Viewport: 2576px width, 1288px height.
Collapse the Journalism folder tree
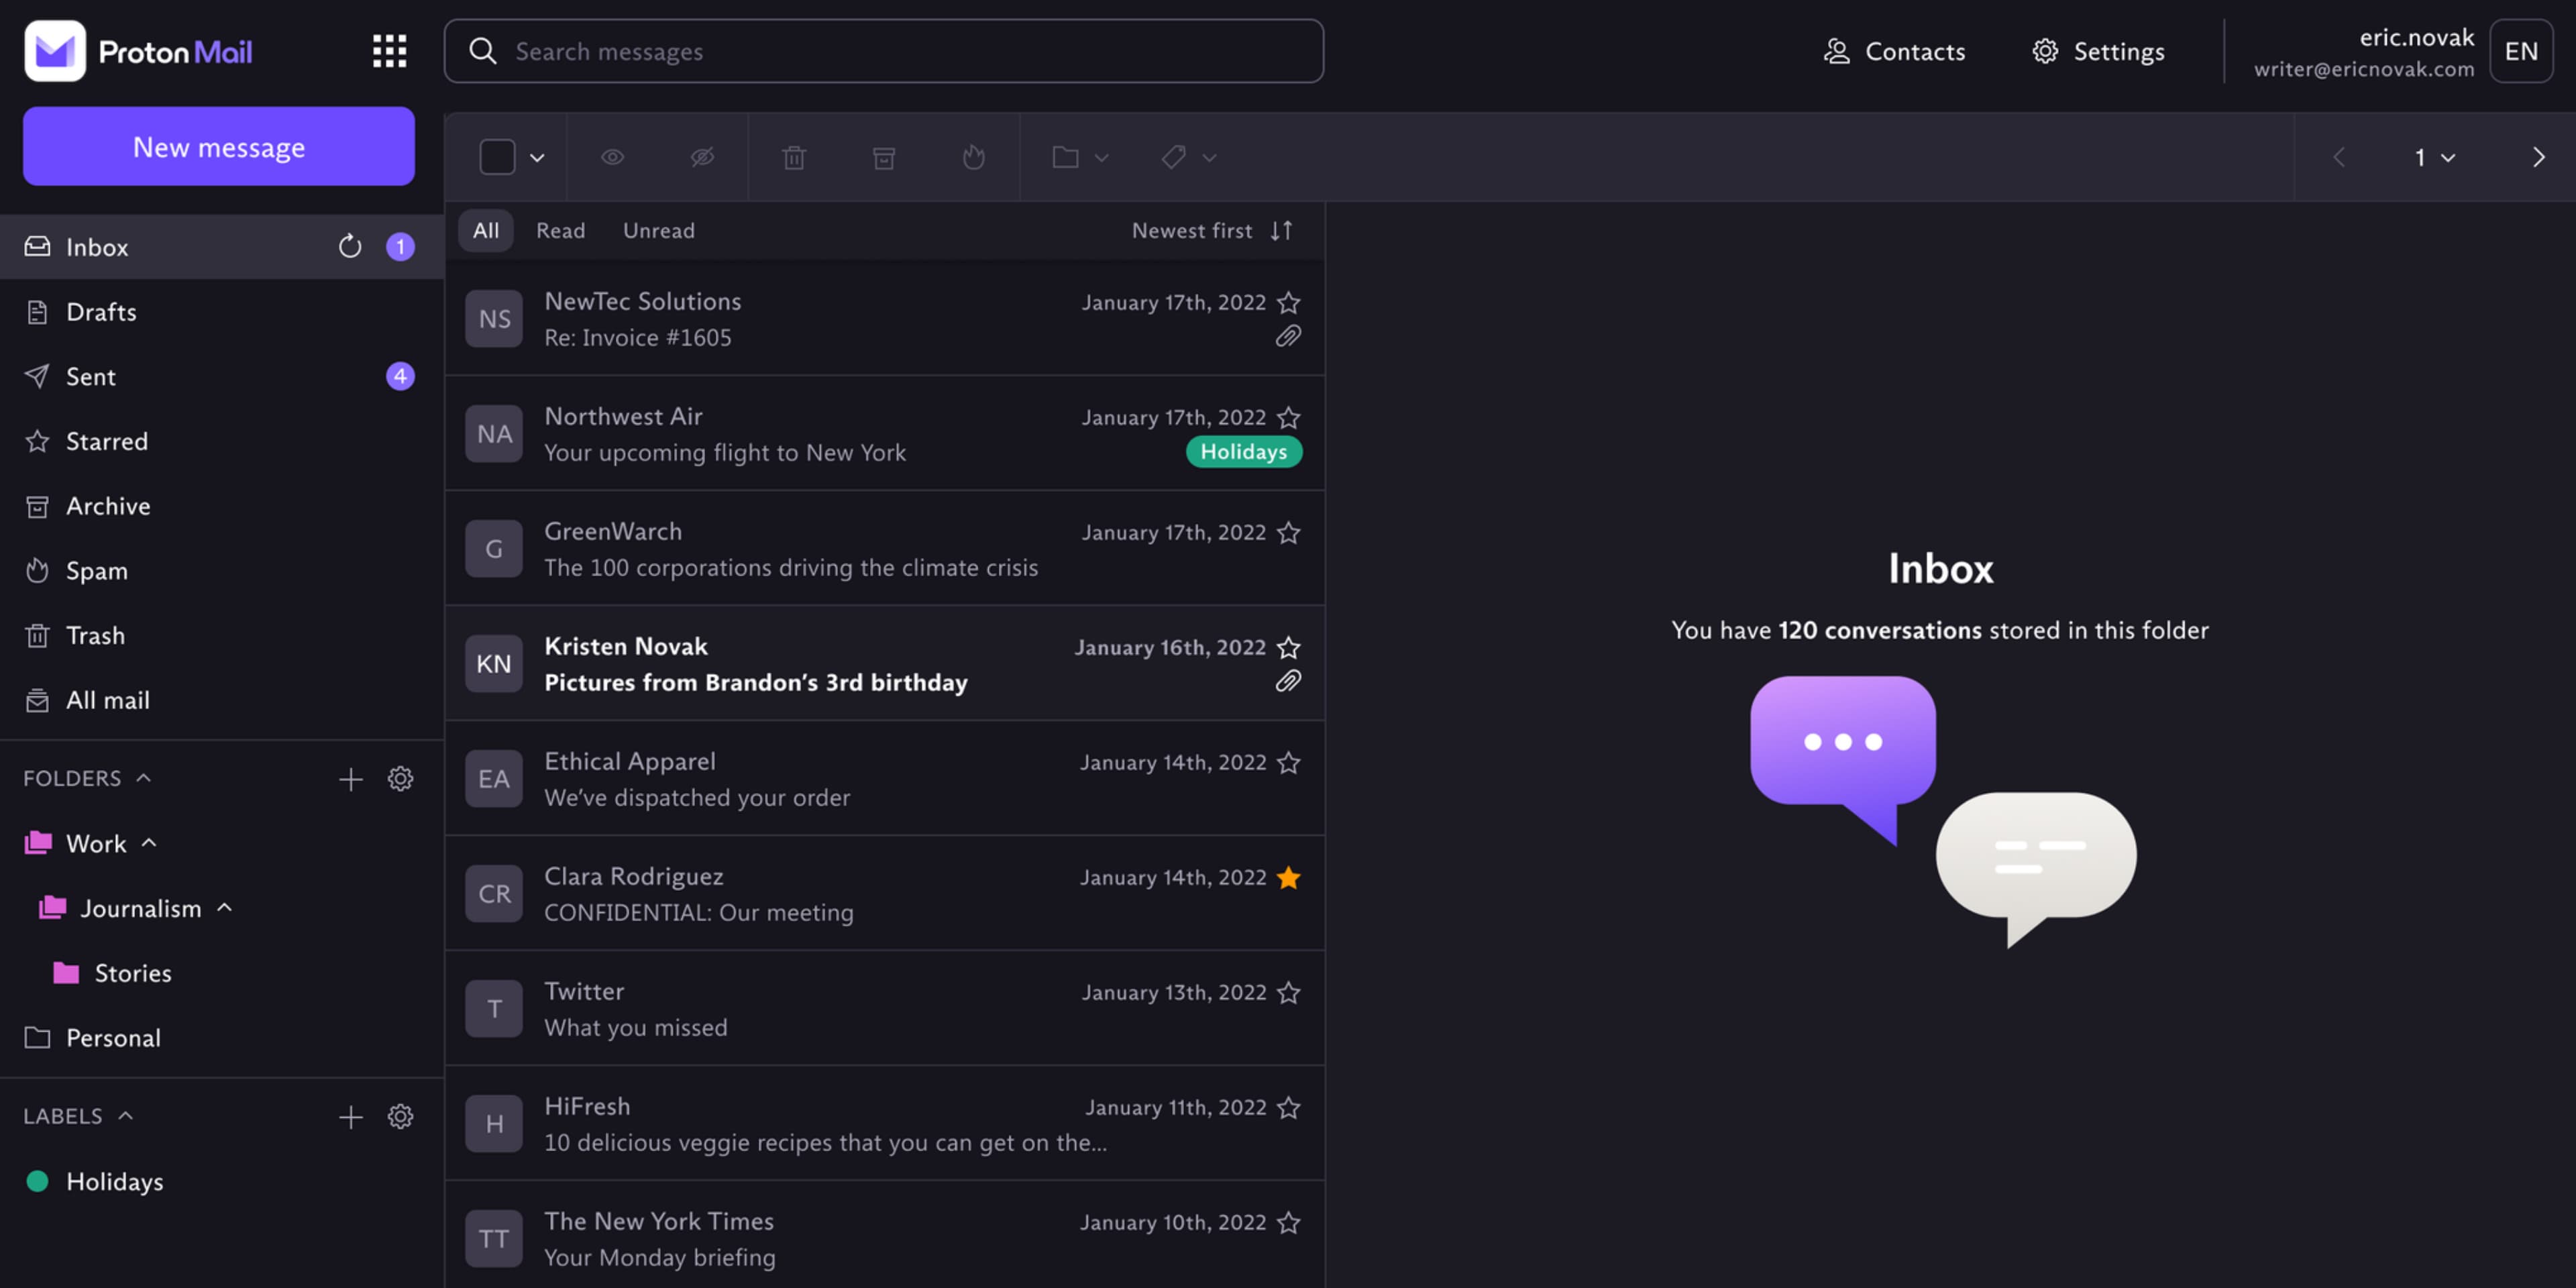(x=225, y=907)
